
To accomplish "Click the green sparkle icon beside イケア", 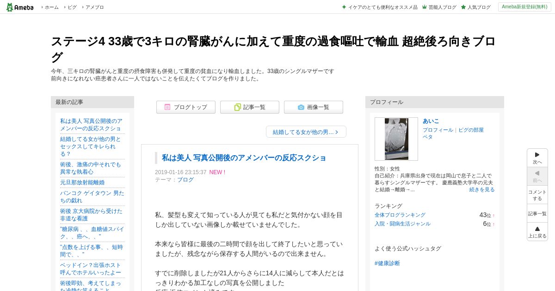I will 344,7.
